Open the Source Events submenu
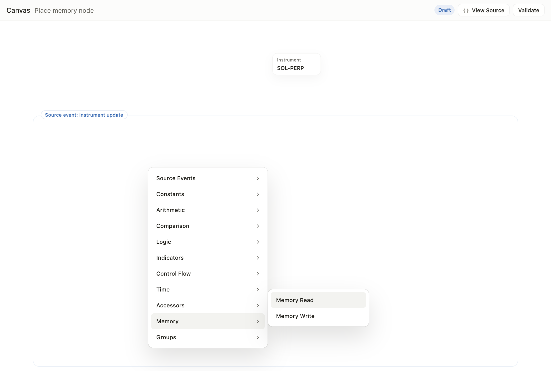Image resolution: width=551 pixels, height=371 pixels. [x=208, y=178]
